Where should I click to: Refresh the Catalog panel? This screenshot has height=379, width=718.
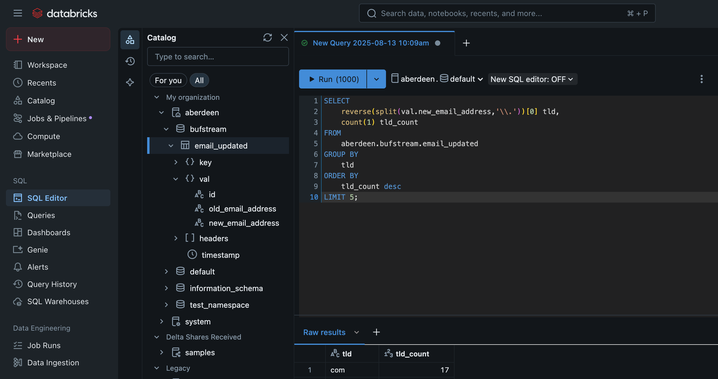click(x=267, y=37)
